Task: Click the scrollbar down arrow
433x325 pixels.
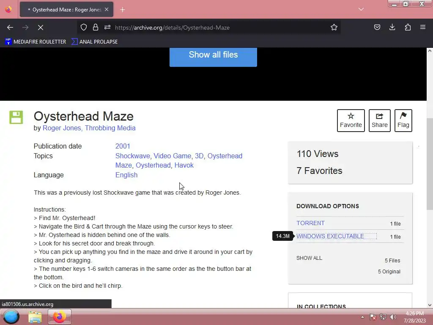Action: click(x=430, y=305)
